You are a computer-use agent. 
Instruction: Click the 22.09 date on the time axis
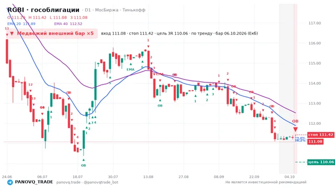(x=254, y=177)
